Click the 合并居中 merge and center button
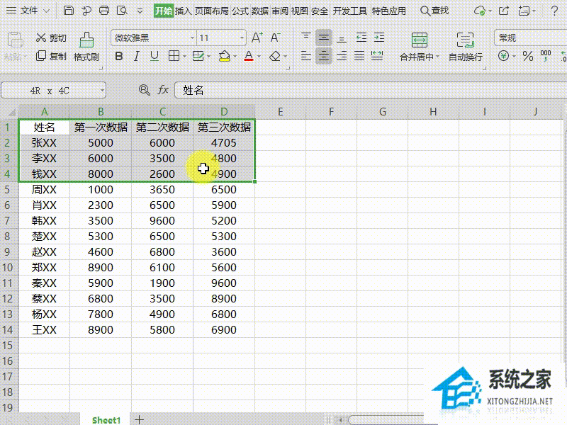This screenshot has height=425, width=567. pyautogui.click(x=419, y=47)
